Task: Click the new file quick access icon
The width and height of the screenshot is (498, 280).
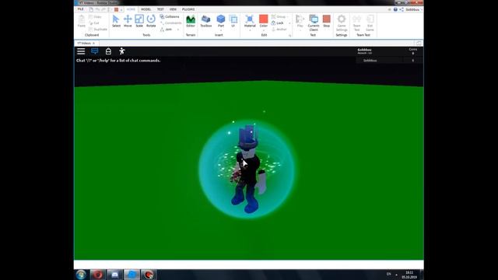Action: pyautogui.click(x=91, y=9)
